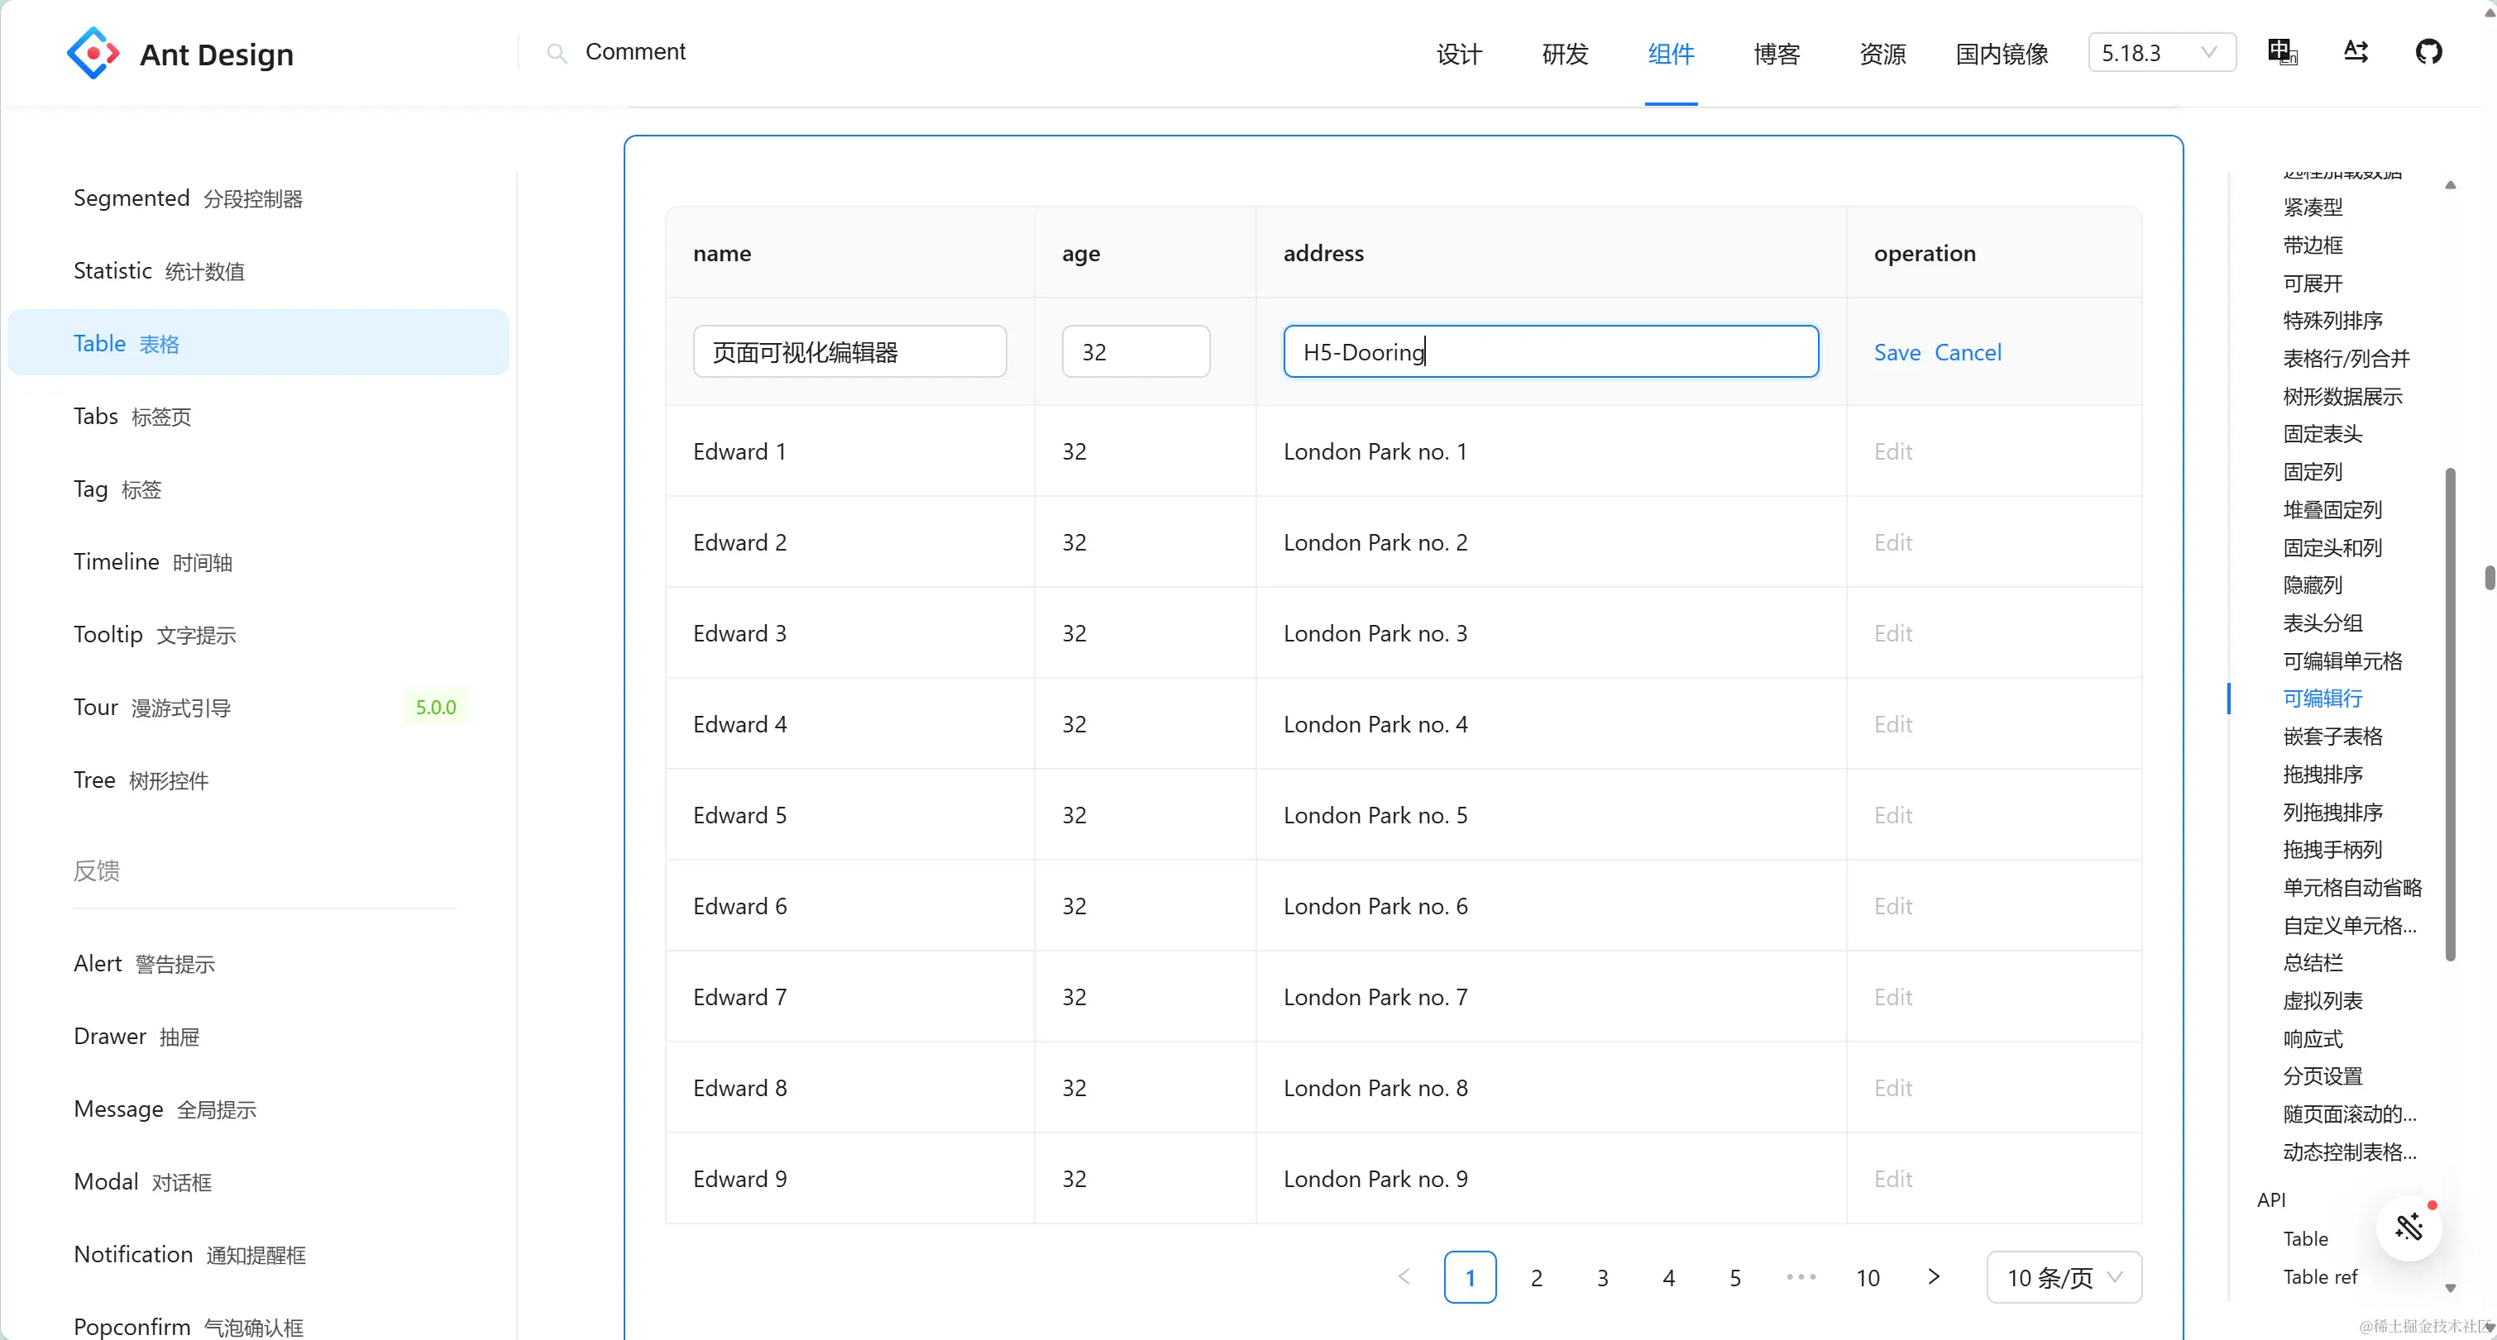This screenshot has width=2497, height=1340.
Task: Toggle the RTL direction icon
Action: (x=2356, y=52)
